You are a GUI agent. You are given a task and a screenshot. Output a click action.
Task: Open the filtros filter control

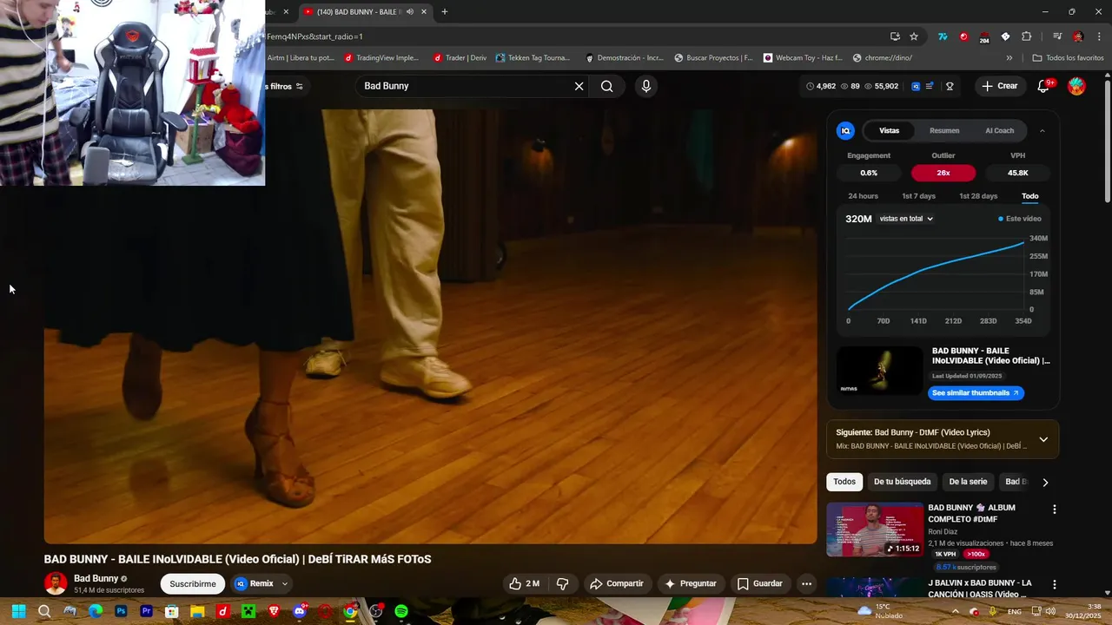[285, 86]
